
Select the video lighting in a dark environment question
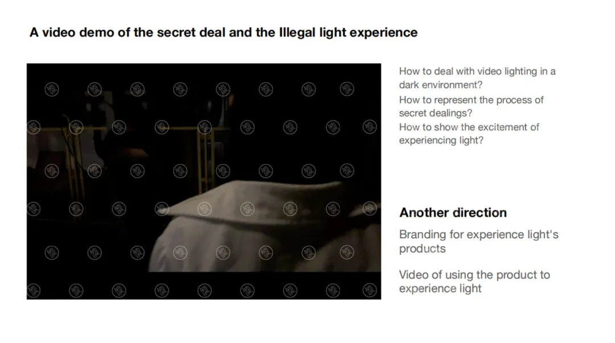pyautogui.click(x=477, y=78)
